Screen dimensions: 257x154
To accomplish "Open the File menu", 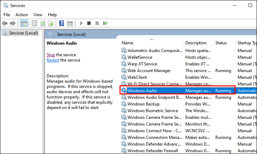I will click(7, 15).
